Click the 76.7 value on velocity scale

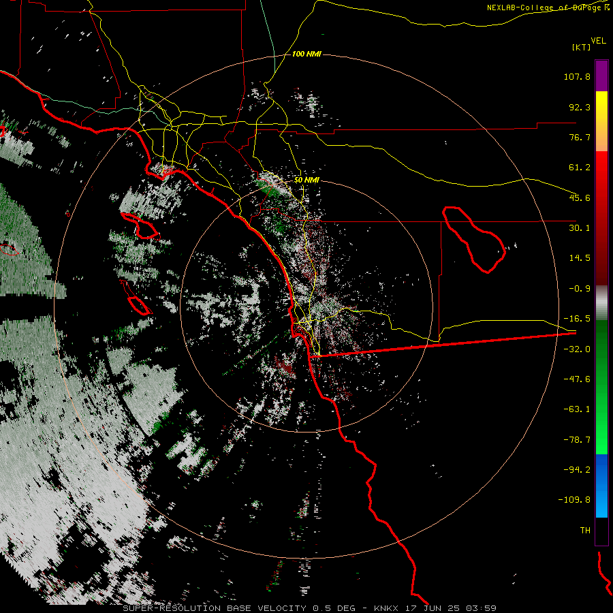coord(580,137)
